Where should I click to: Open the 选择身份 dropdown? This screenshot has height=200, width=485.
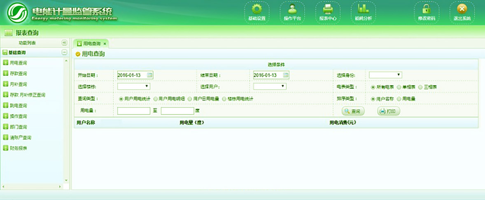[385, 75]
